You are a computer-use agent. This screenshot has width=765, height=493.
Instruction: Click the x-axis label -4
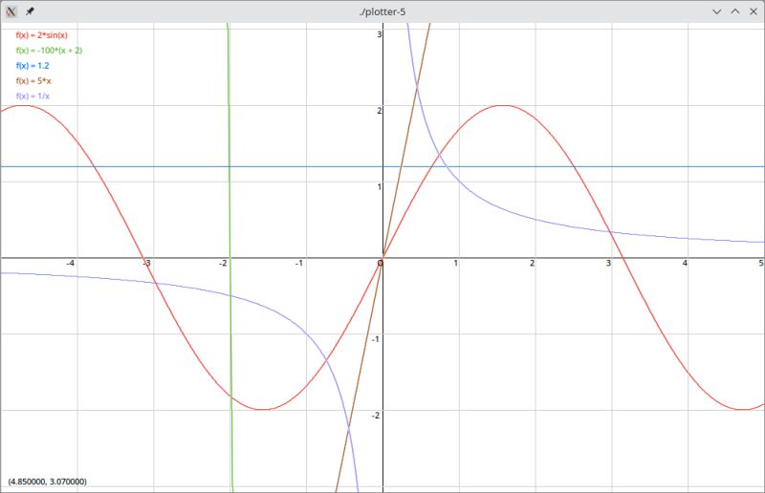point(70,264)
